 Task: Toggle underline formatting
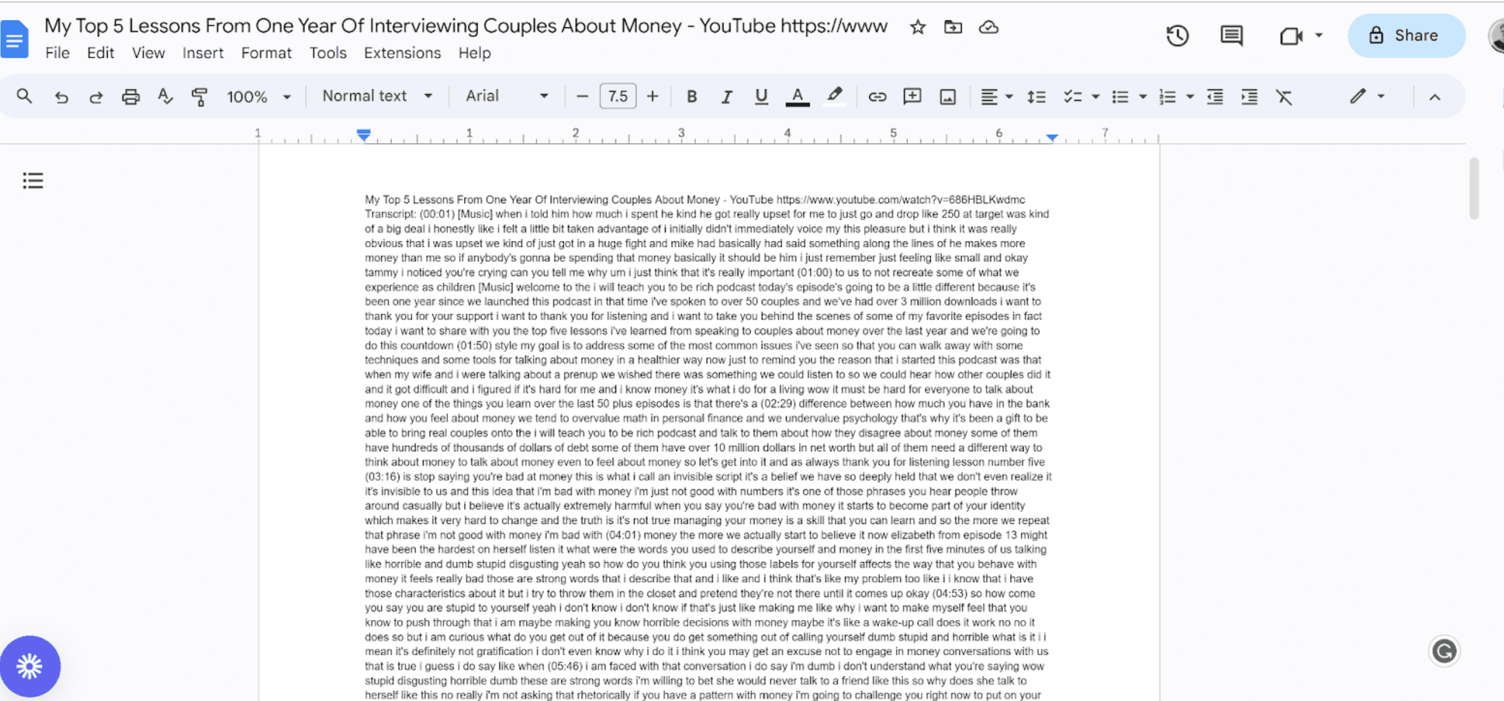click(761, 97)
